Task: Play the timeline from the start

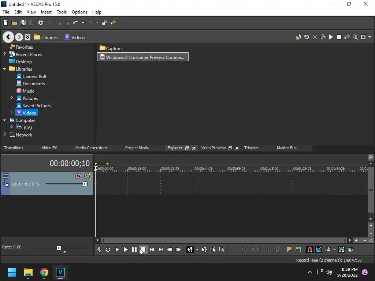Action: [117, 250]
